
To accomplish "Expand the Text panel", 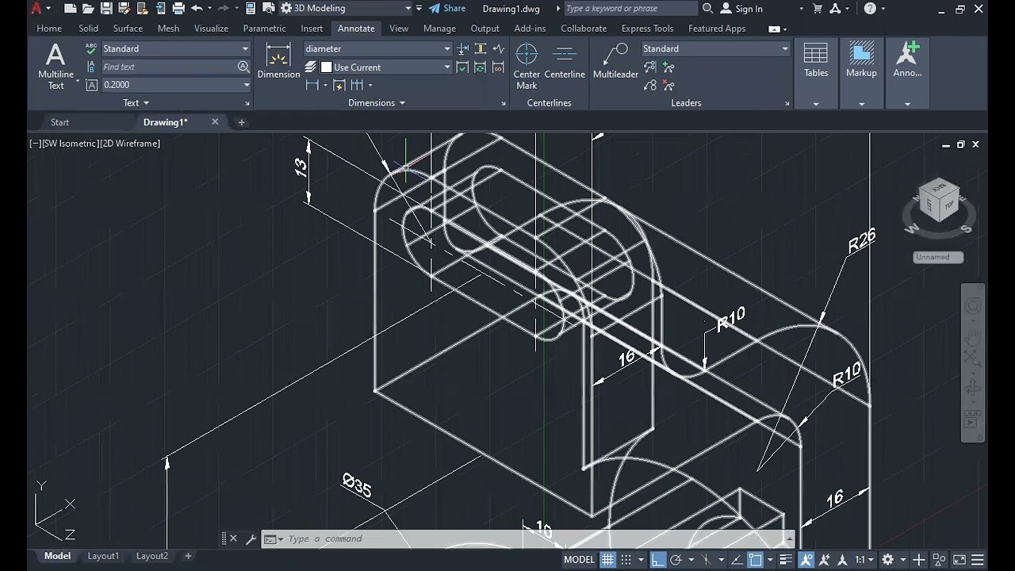I will (x=136, y=103).
